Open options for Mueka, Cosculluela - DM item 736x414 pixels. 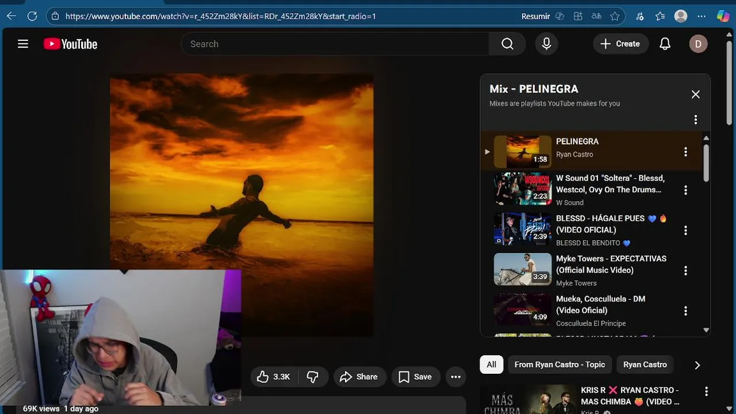[685, 310]
